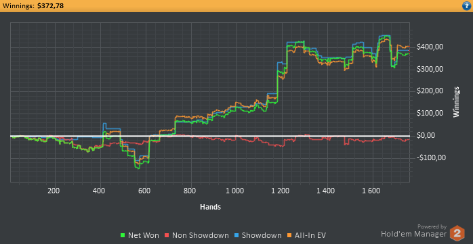Image resolution: width=473 pixels, height=244 pixels.
Task: Click the -$100,00 y-axis label
Action: click(x=431, y=157)
